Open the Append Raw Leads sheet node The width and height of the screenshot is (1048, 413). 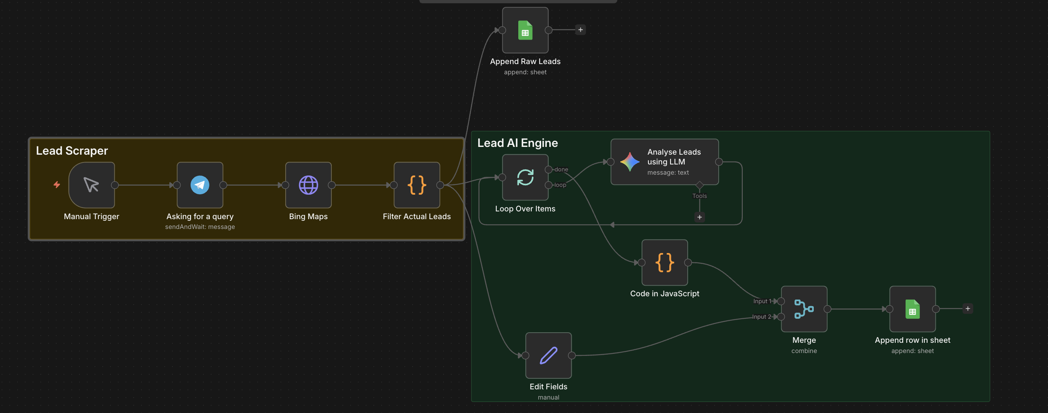coord(525,30)
